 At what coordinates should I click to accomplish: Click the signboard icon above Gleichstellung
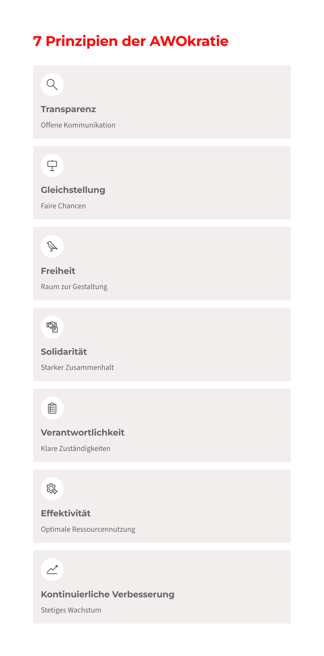point(52,165)
